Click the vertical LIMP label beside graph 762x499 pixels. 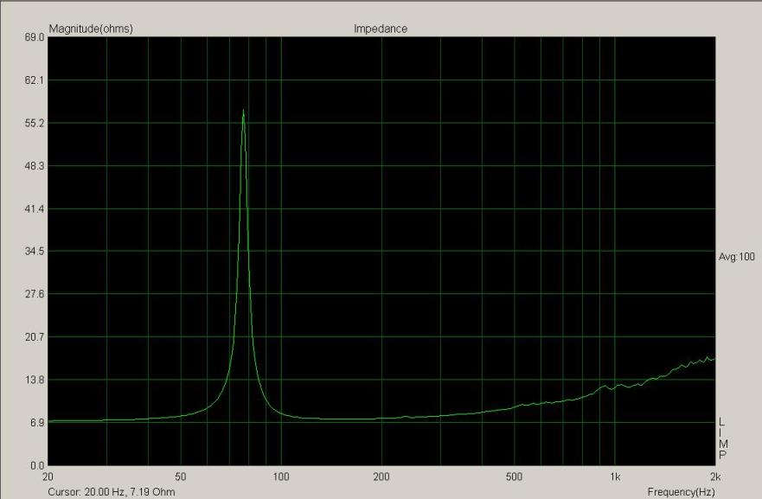pyautogui.click(x=722, y=438)
